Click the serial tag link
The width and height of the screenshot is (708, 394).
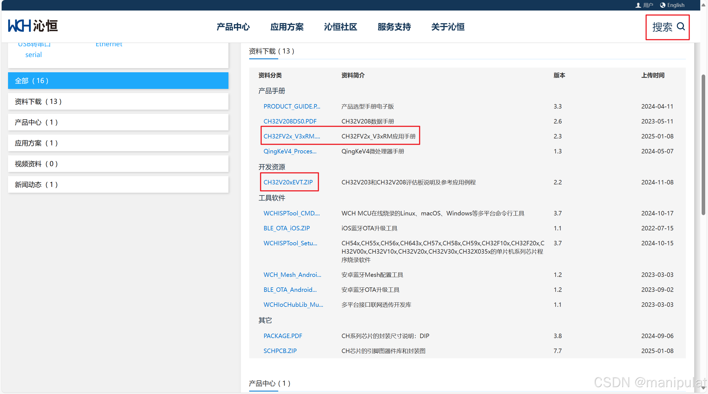point(33,55)
